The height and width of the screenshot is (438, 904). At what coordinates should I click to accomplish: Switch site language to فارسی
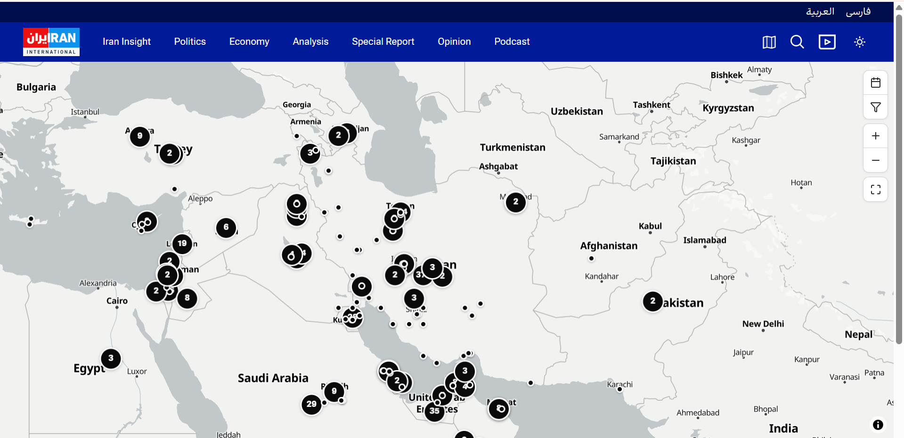(859, 11)
